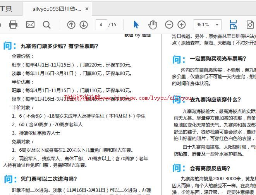
Task: Close the ailvyou093 document tab
Action: pyautogui.click(x=87, y=9)
